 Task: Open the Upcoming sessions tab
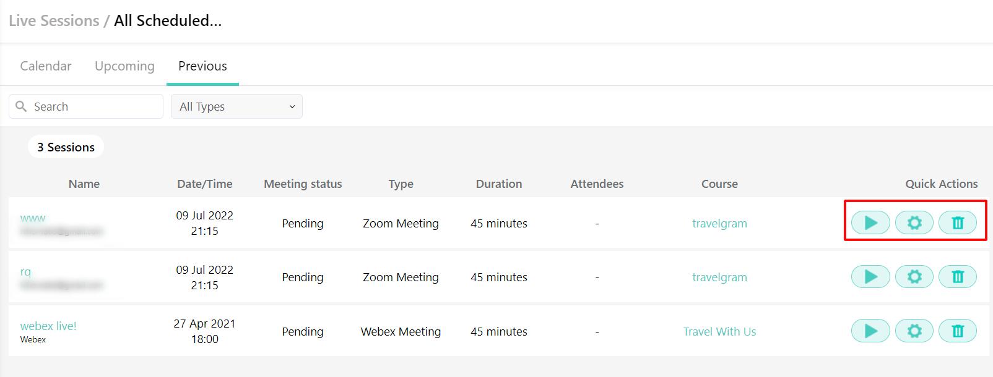click(124, 66)
